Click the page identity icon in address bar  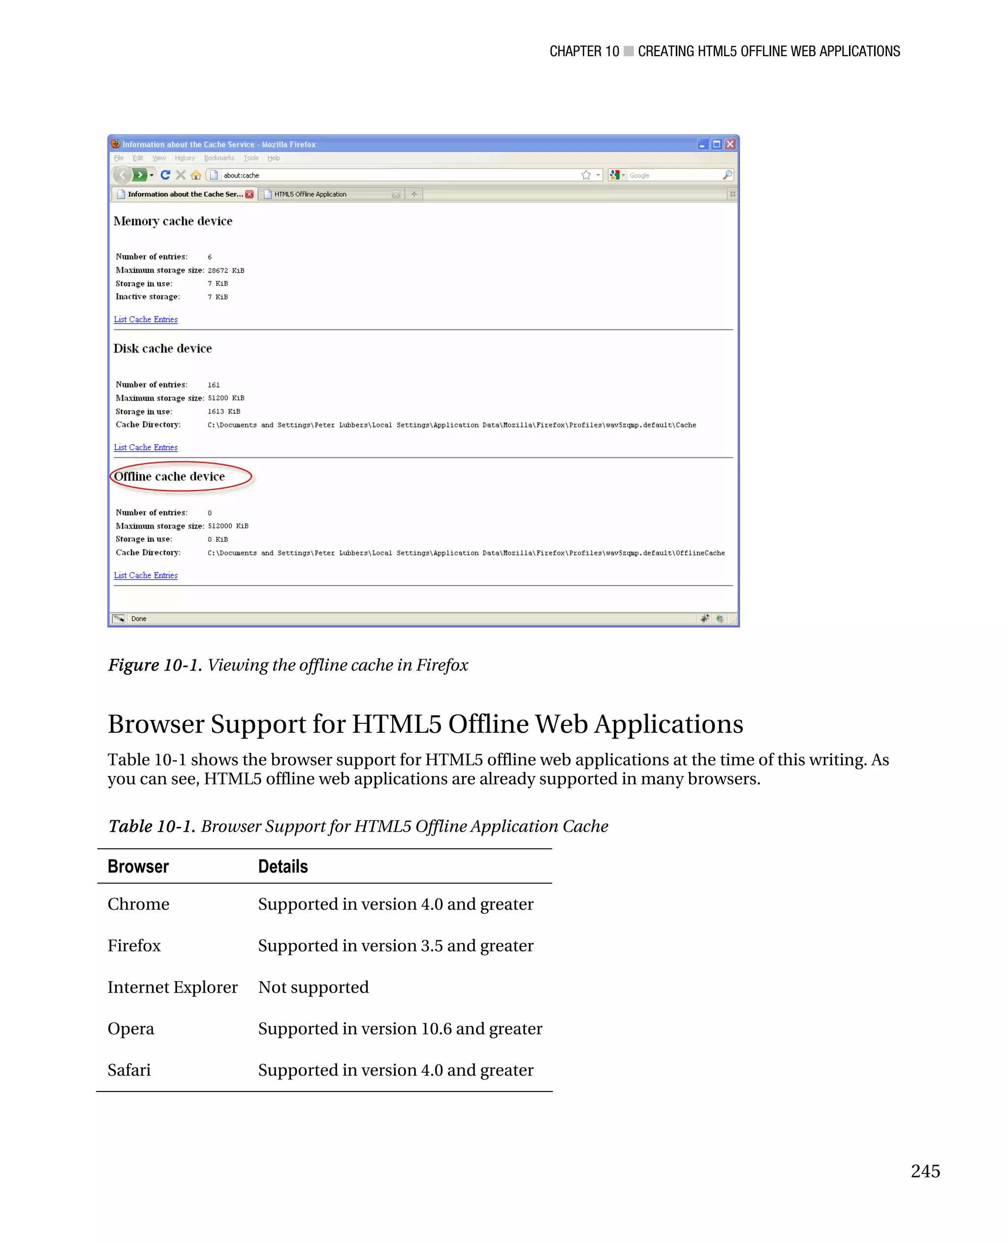[x=214, y=175]
